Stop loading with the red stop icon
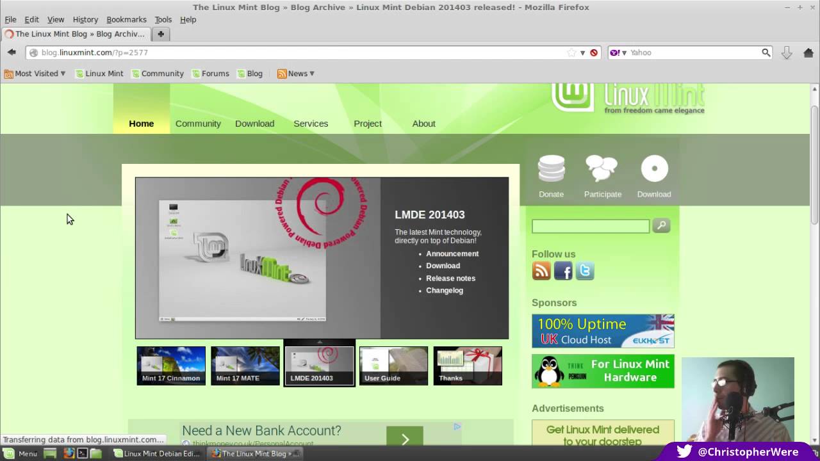Screen dimensions: 820x461 tap(594, 53)
